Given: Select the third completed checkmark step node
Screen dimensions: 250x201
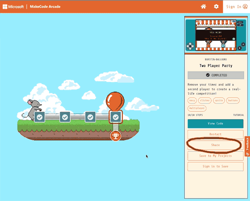Looking at the screenshot, I should [x=90, y=117].
